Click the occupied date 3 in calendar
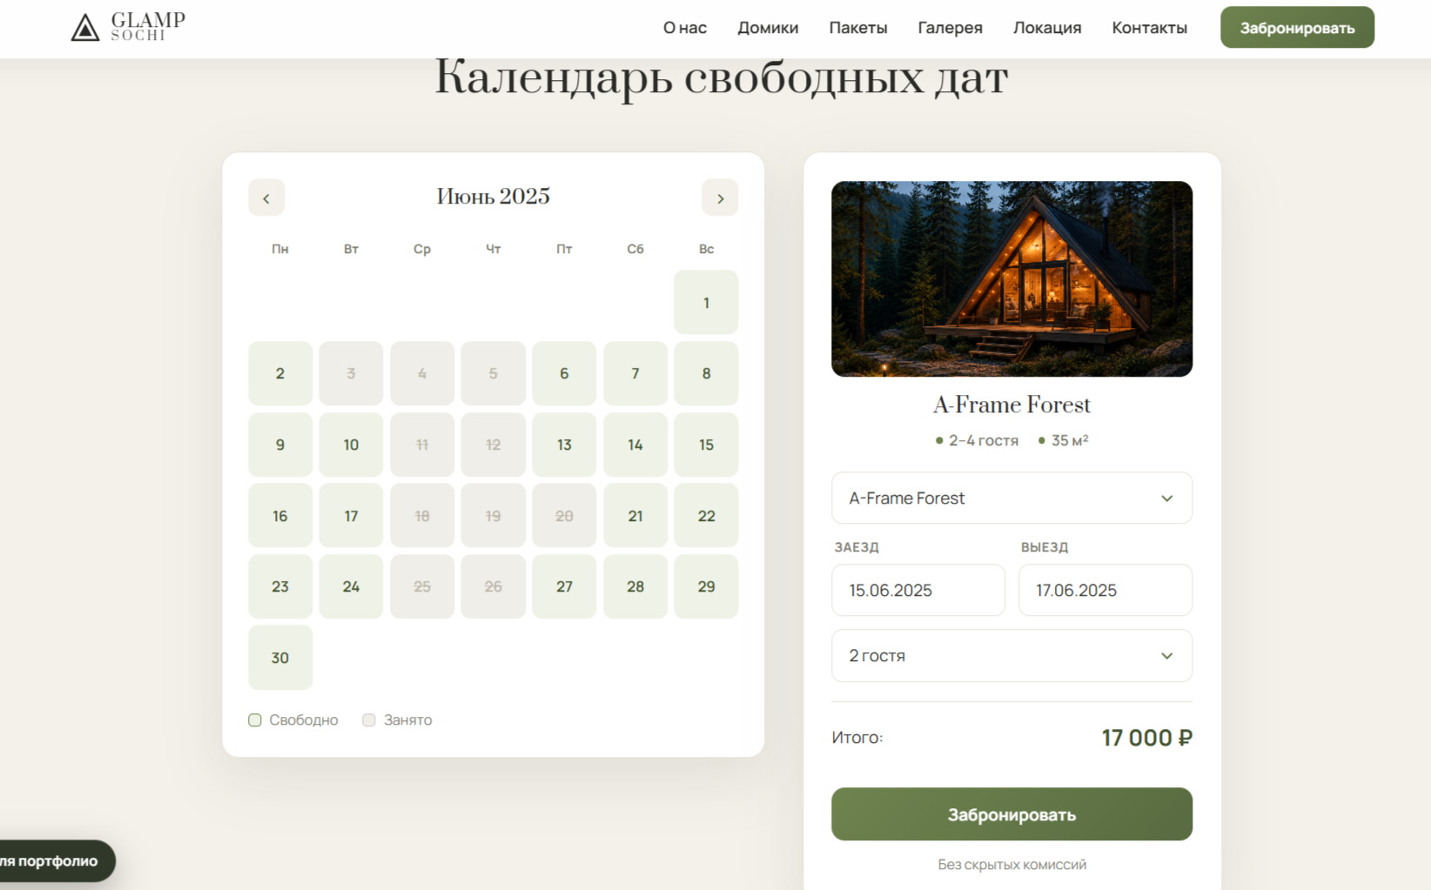This screenshot has height=890, width=1431. pos(351,373)
